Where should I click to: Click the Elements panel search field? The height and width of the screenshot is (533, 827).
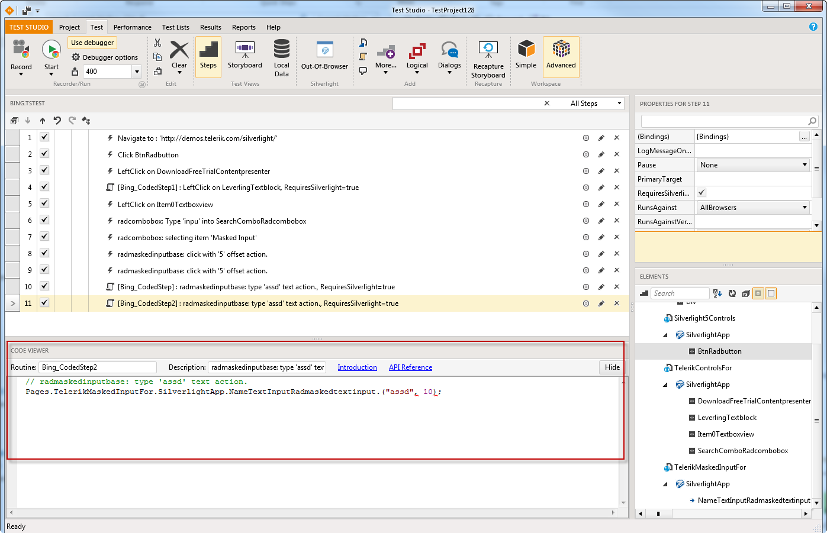point(680,293)
